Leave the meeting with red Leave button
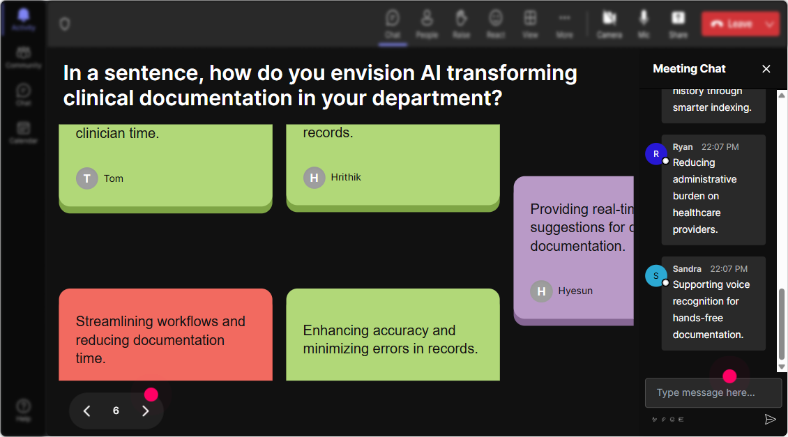 pyautogui.click(x=732, y=24)
